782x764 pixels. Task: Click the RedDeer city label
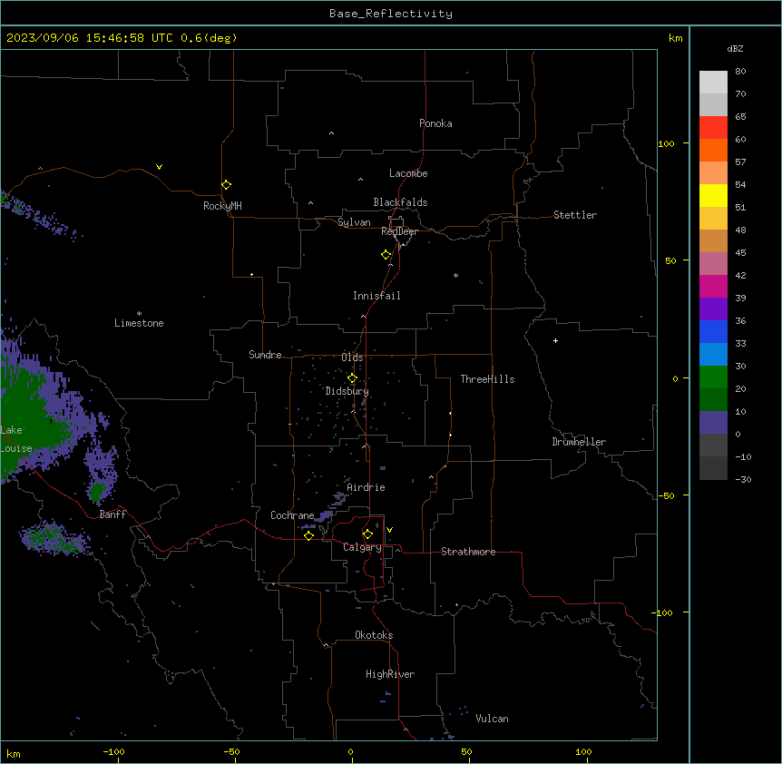tap(399, 231)
